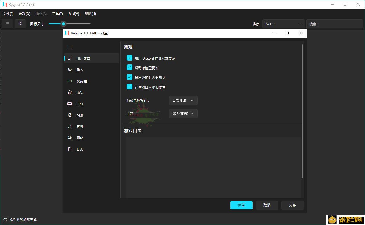Viewport: 365px width, 225px height.
Task: Click the gamepad icon for 输入
Action: coord(70,70)
